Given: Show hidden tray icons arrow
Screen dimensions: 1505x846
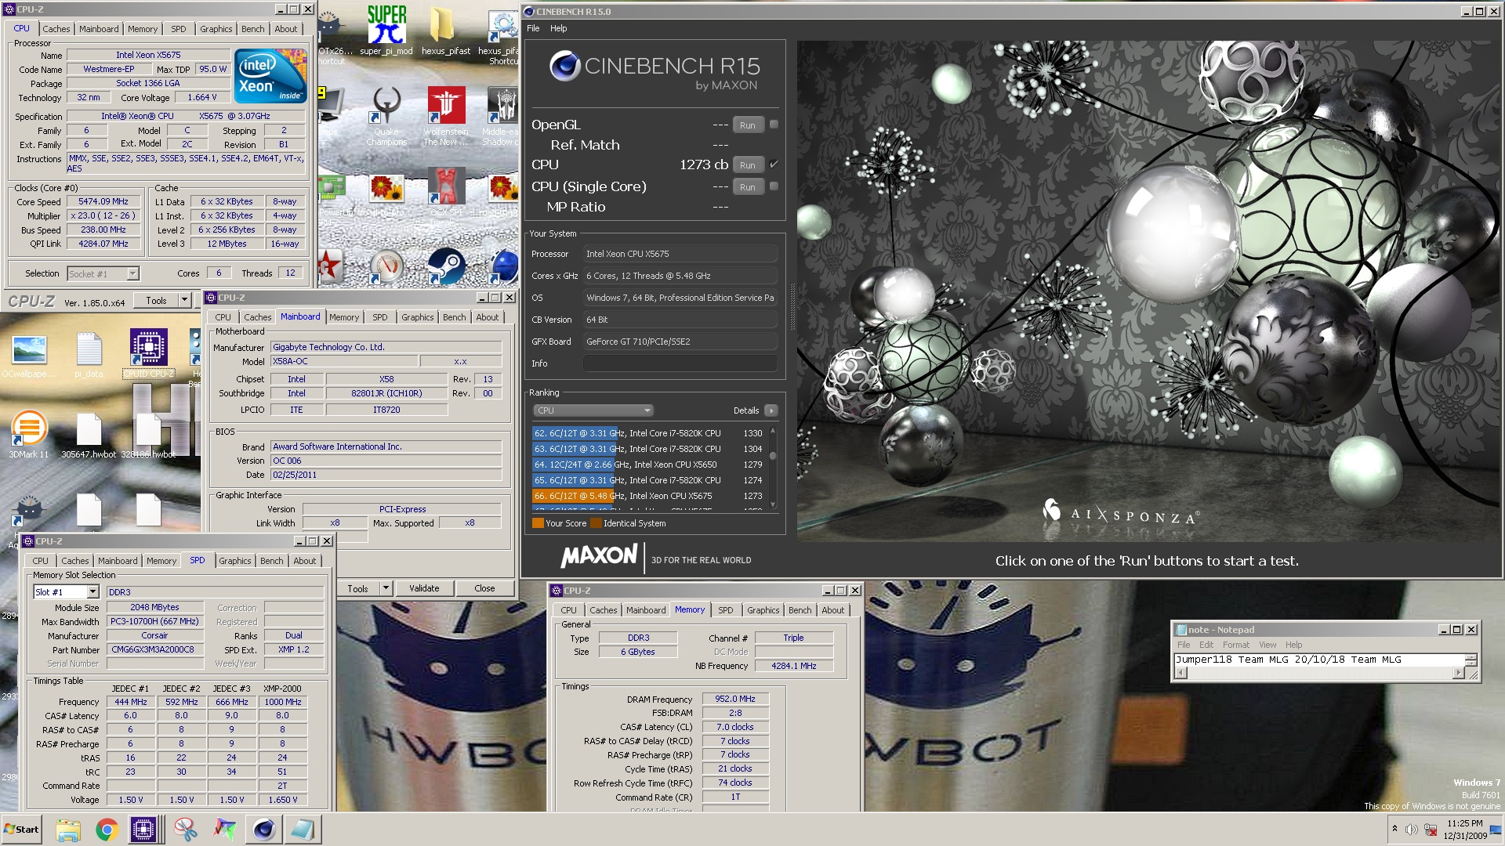Looking at the screenshot, I should 1394,829.
